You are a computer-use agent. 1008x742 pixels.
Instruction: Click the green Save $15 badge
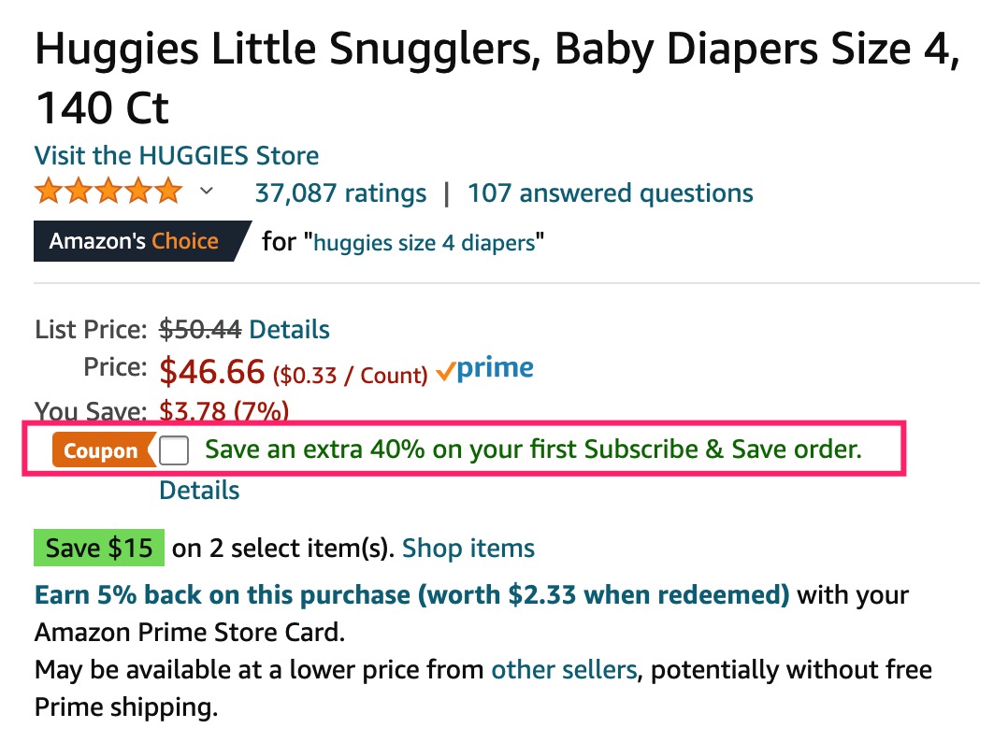98,548
